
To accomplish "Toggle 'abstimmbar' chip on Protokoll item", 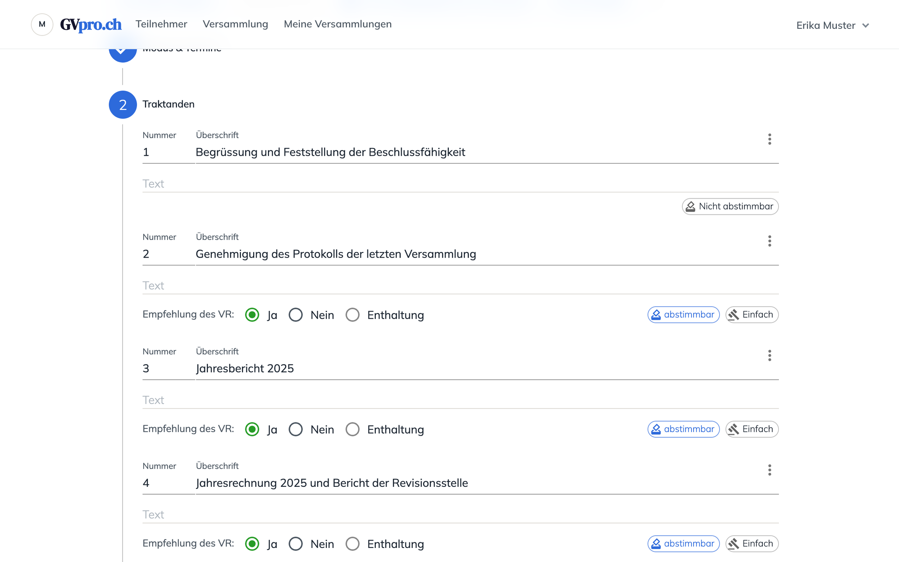I will [684, 314].
